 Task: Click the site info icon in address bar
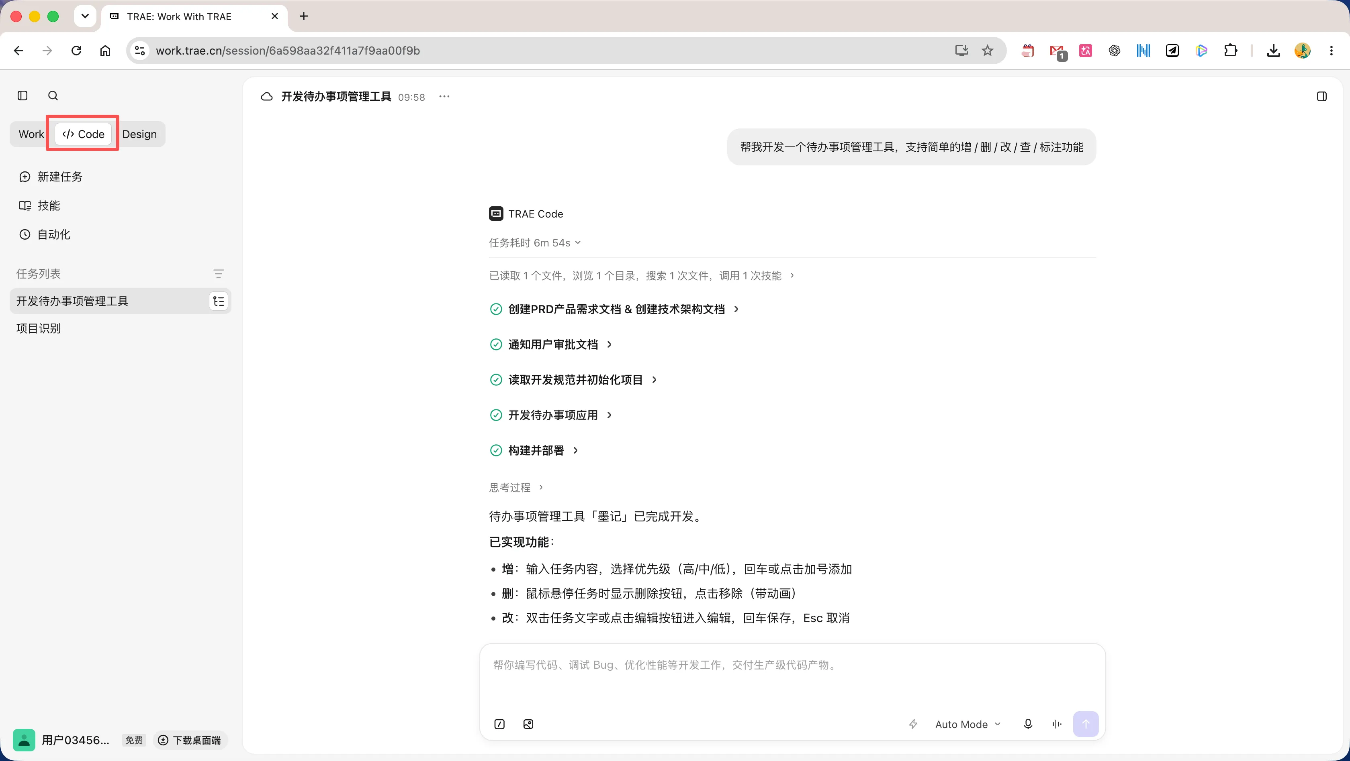[139, 50]
